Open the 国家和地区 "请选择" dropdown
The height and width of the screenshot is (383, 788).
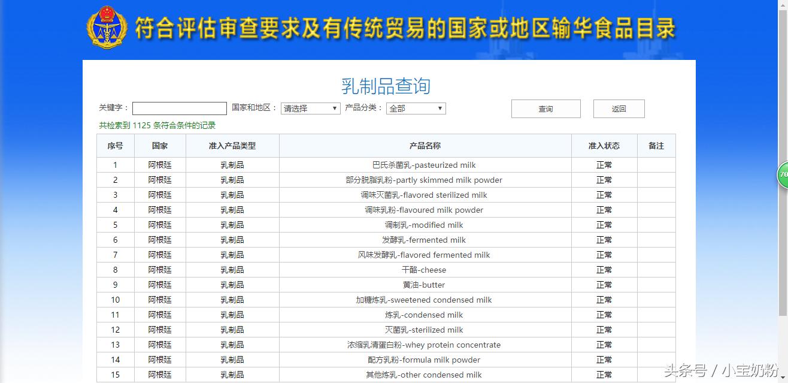[310, 108]
